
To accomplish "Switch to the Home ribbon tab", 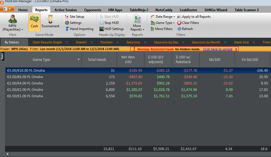I will [x=23, y=10].
